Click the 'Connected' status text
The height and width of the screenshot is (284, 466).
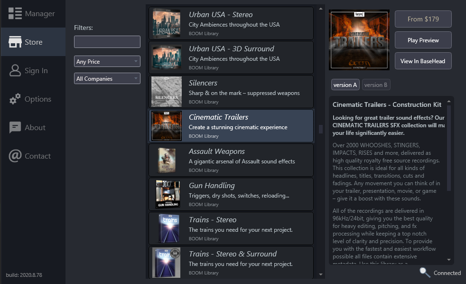pyautogui.click(x=447, y=273)
